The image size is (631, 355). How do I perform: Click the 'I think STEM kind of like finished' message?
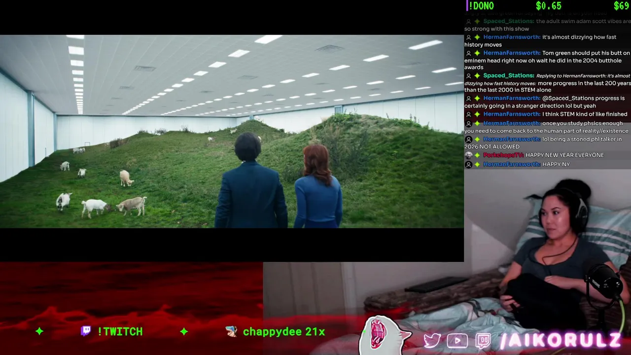click(x=585, y=114)
